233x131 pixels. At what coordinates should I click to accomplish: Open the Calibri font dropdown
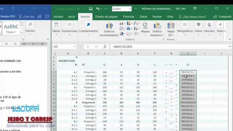click(x=130, y=9)
